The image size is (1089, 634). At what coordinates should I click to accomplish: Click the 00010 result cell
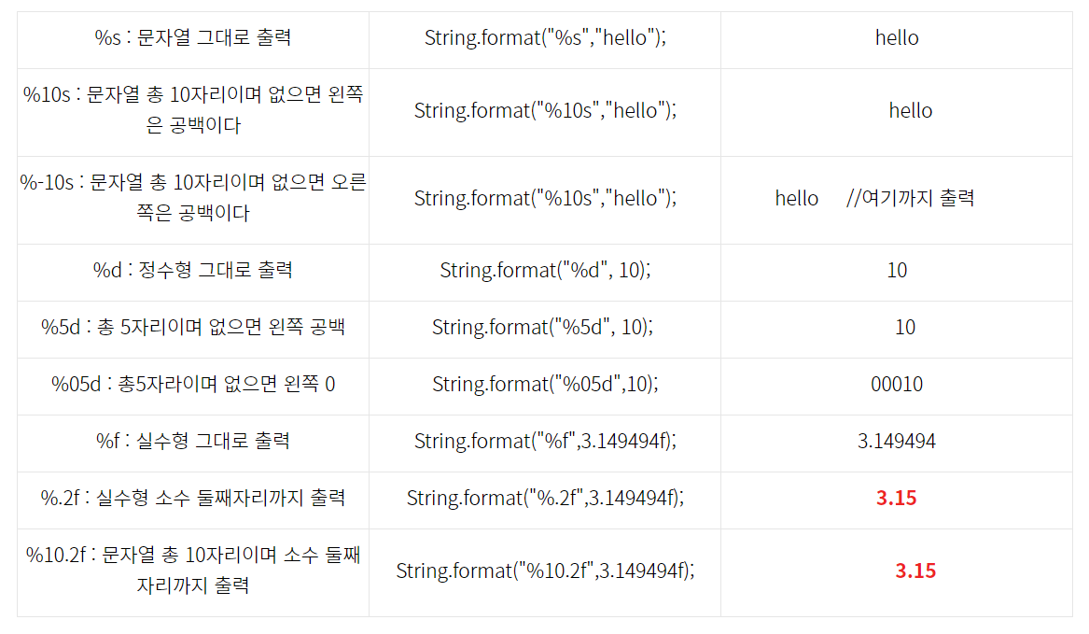click(897, 384)
